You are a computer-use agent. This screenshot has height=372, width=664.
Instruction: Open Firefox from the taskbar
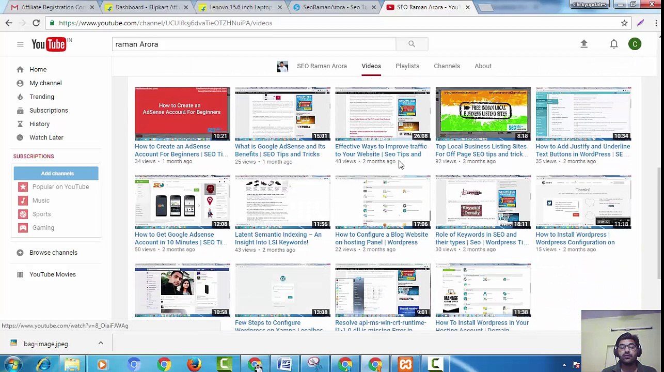click(x=194, y=364)
